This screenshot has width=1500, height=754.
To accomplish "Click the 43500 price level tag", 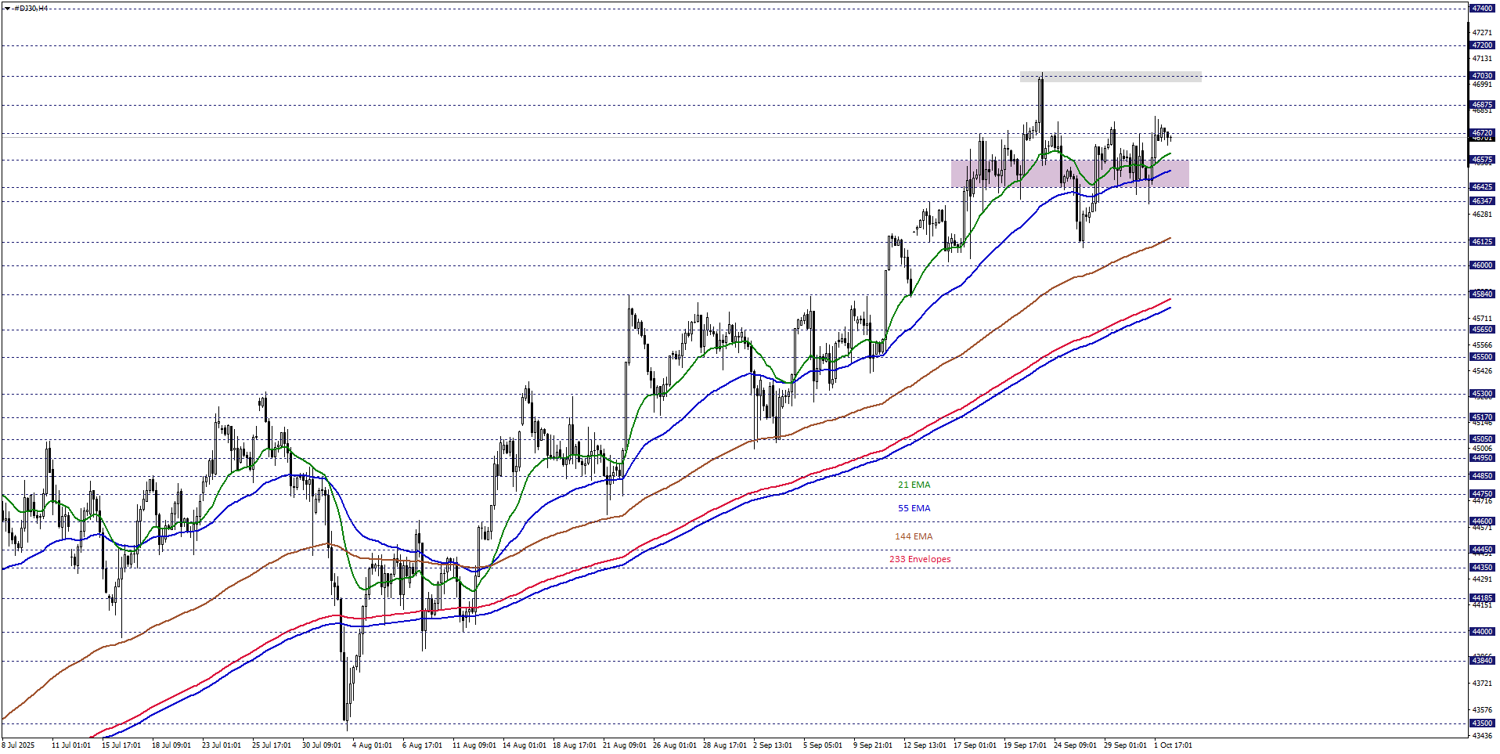I will (x=1481, y=723).
